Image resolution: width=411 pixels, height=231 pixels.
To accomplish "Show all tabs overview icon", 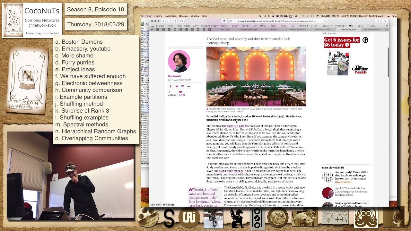I will point(385,21).
